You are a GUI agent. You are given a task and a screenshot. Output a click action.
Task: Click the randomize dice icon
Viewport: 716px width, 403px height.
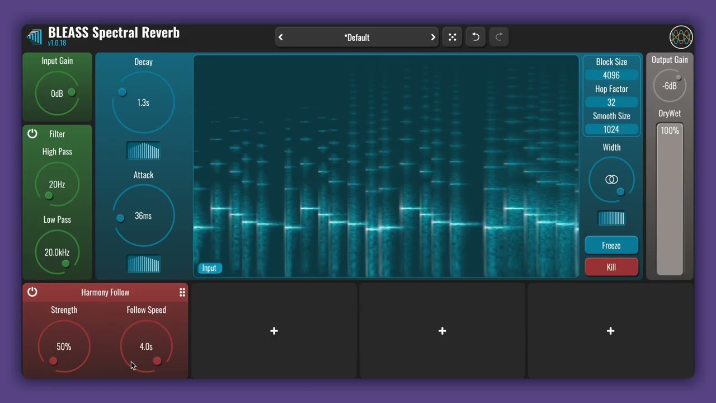pos(452,38)
